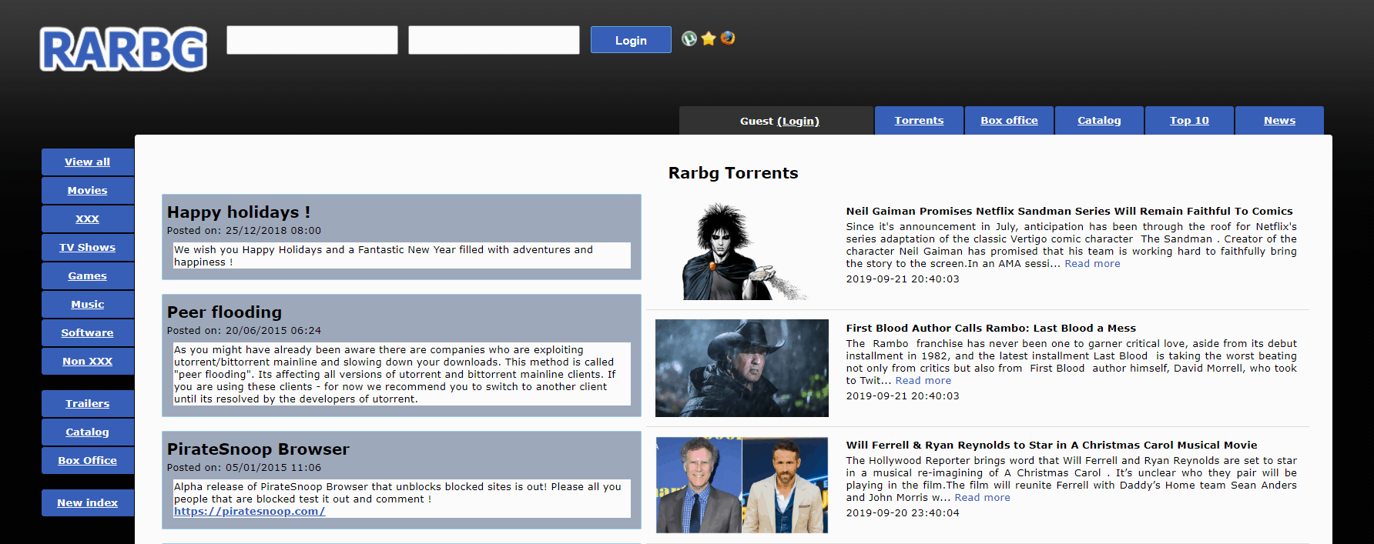Browse the Movies category in sidebar
The width and height of the screenshot is (1374, 544).
(x=88, y=190)
